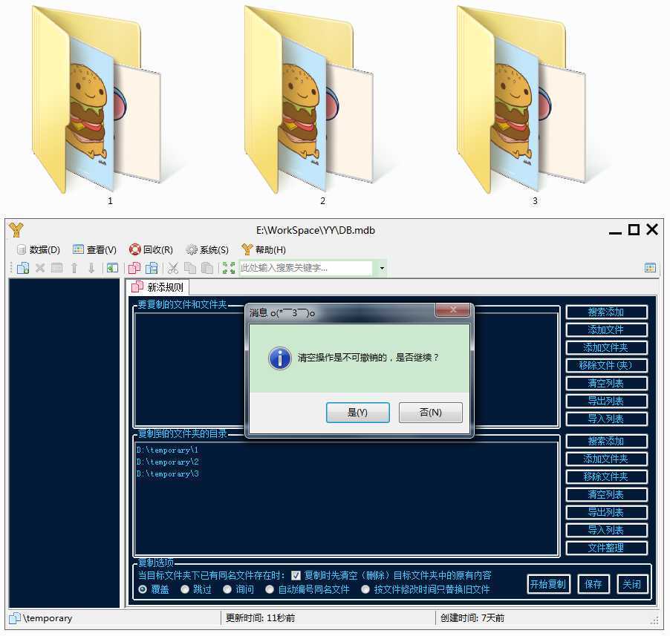This screenshot has width=670, height=636.
Task: Click the new item toolbar icon
Action: coord(22,268)
